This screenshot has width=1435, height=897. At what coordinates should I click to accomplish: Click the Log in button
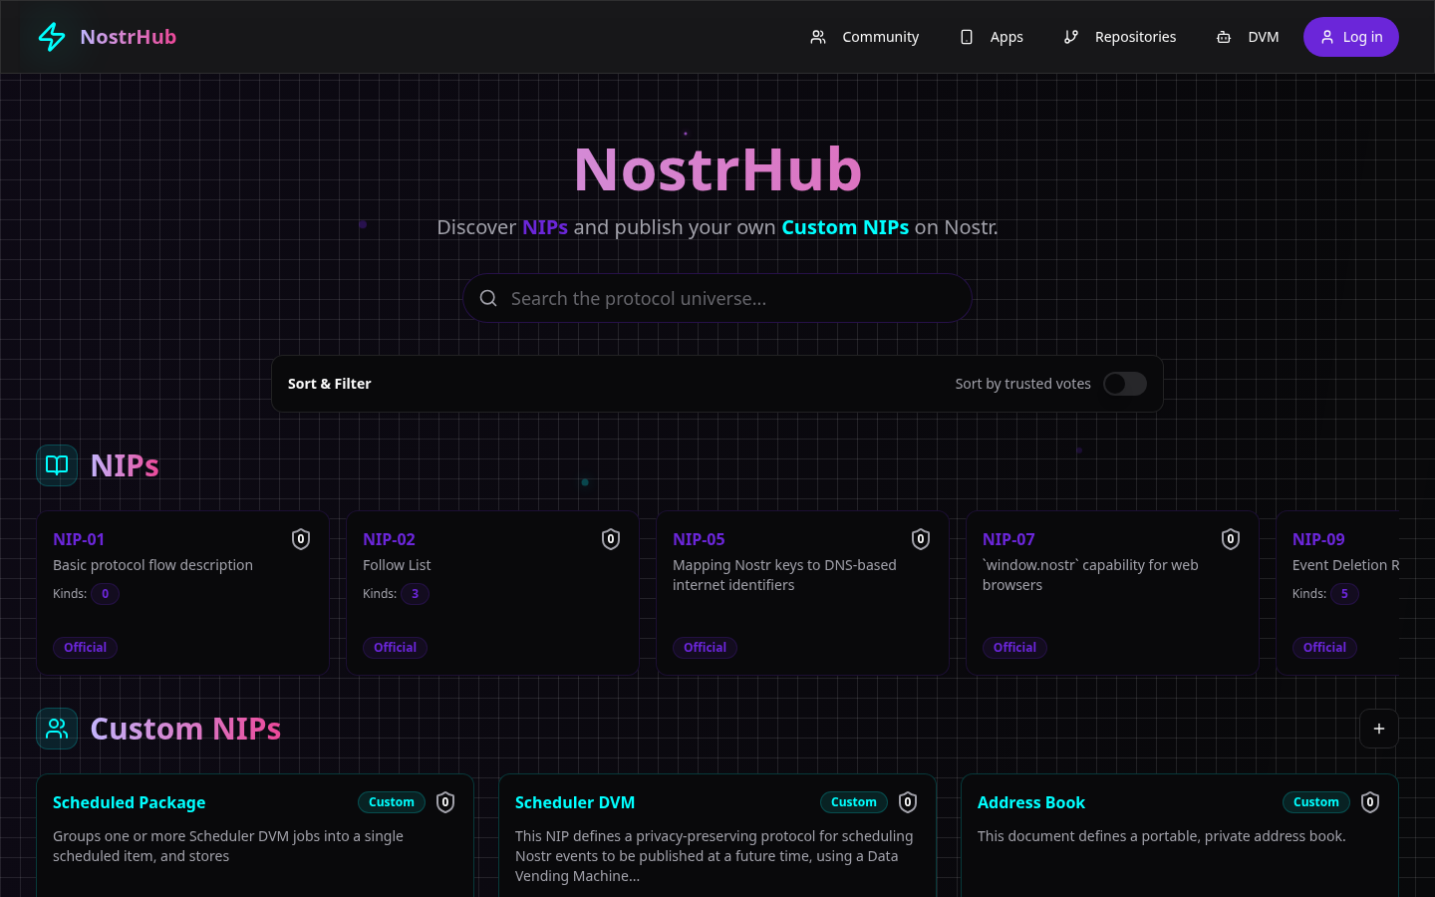(x=1351, y=37)
